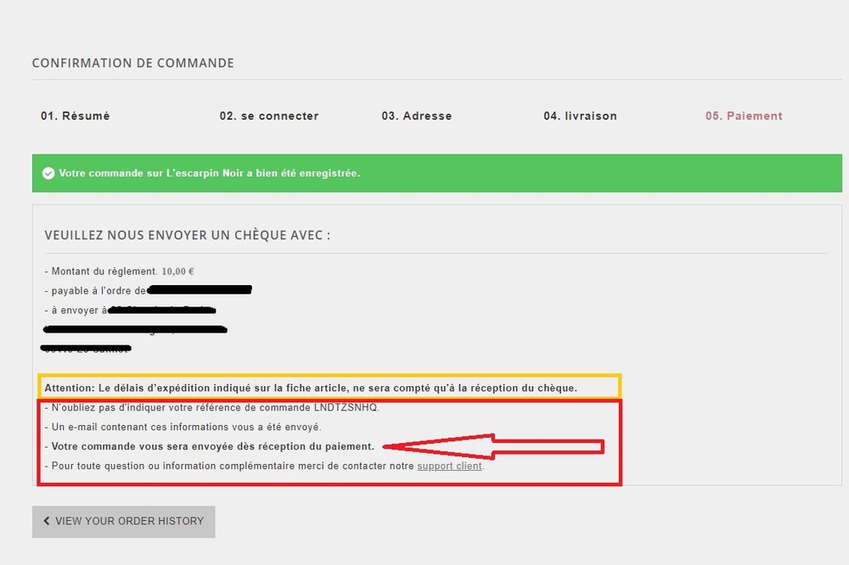
Task: Click the green checkmark confirmation icon
Action: (48, 173)
